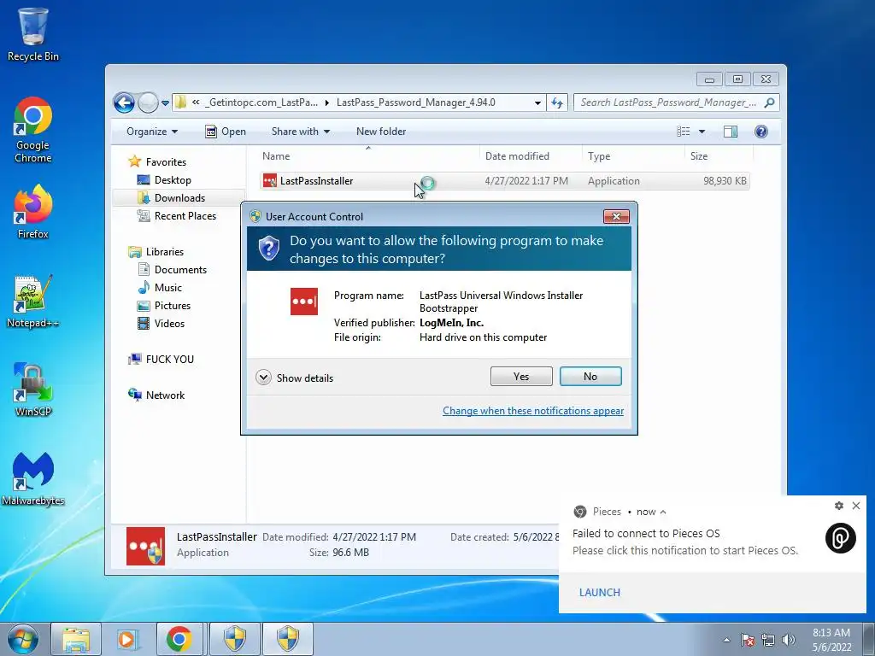
Task: Click No in User Account Control
Action: [590, 377]
